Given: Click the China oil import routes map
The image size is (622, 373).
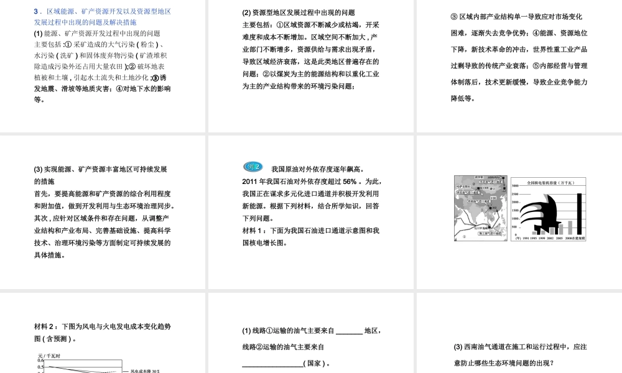Looking at the screenshot, I should coord(480,208).
